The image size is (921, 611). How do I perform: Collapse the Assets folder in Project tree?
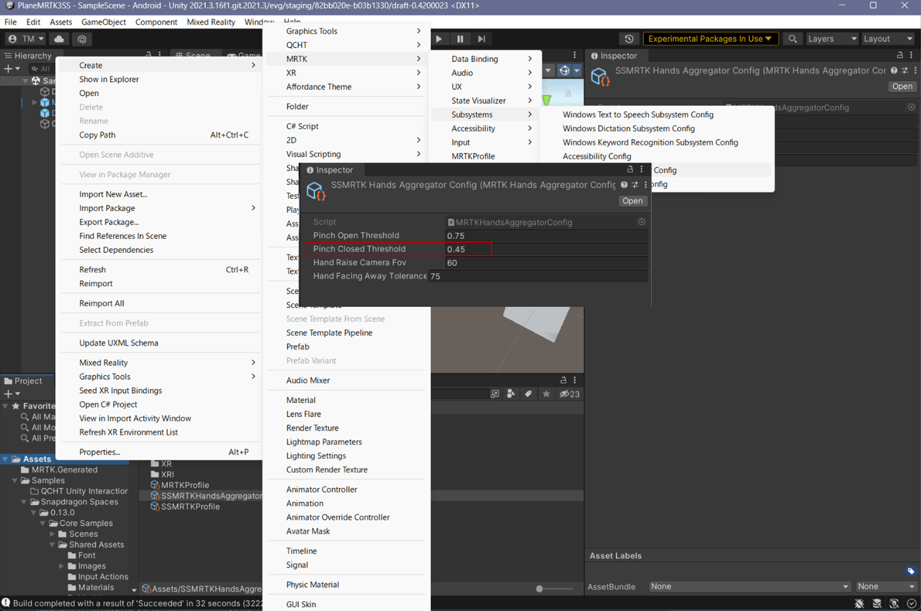[x=5, y=459]
